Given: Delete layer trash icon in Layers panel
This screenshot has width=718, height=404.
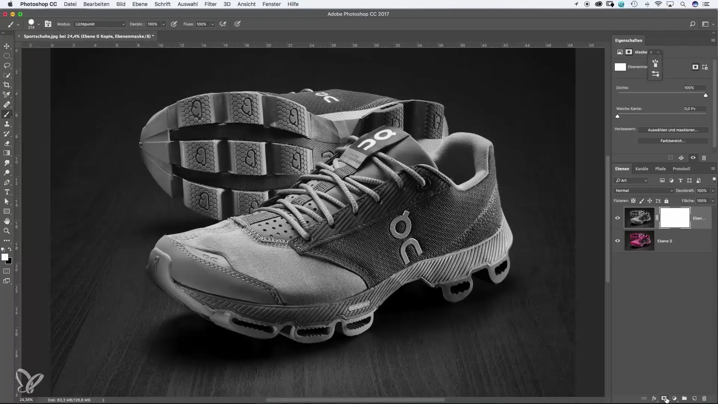Looking at the screenshot, I should [705, 398].
